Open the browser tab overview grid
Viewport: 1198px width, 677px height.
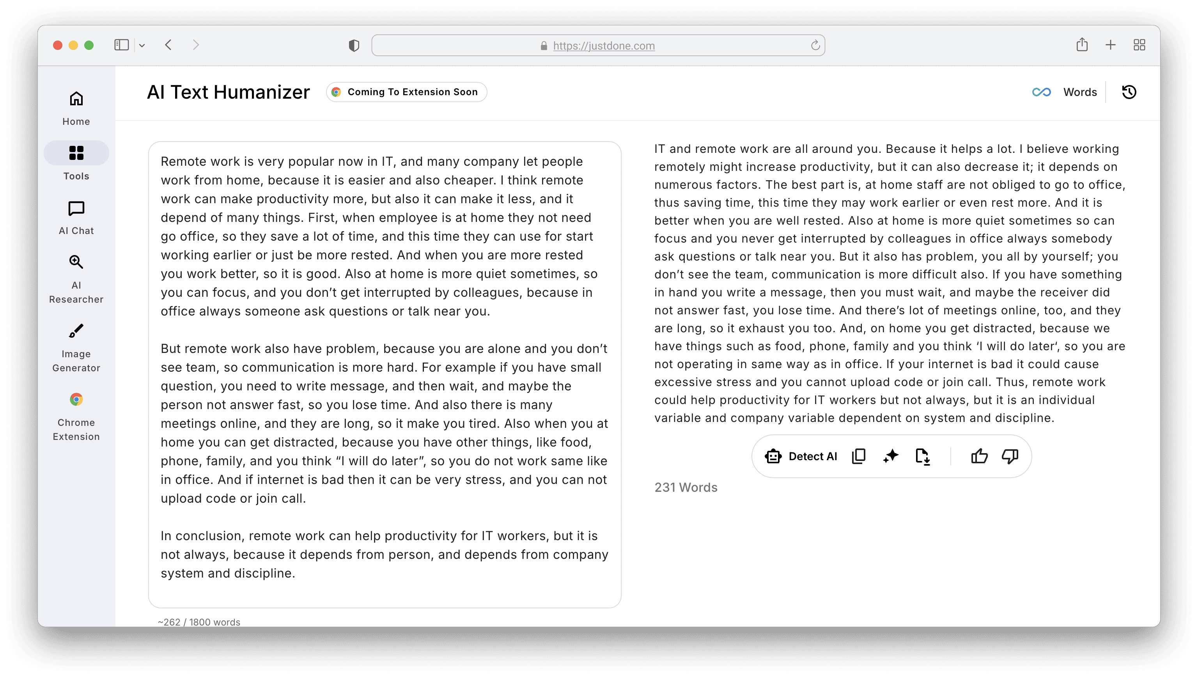tap(1139, 45)
